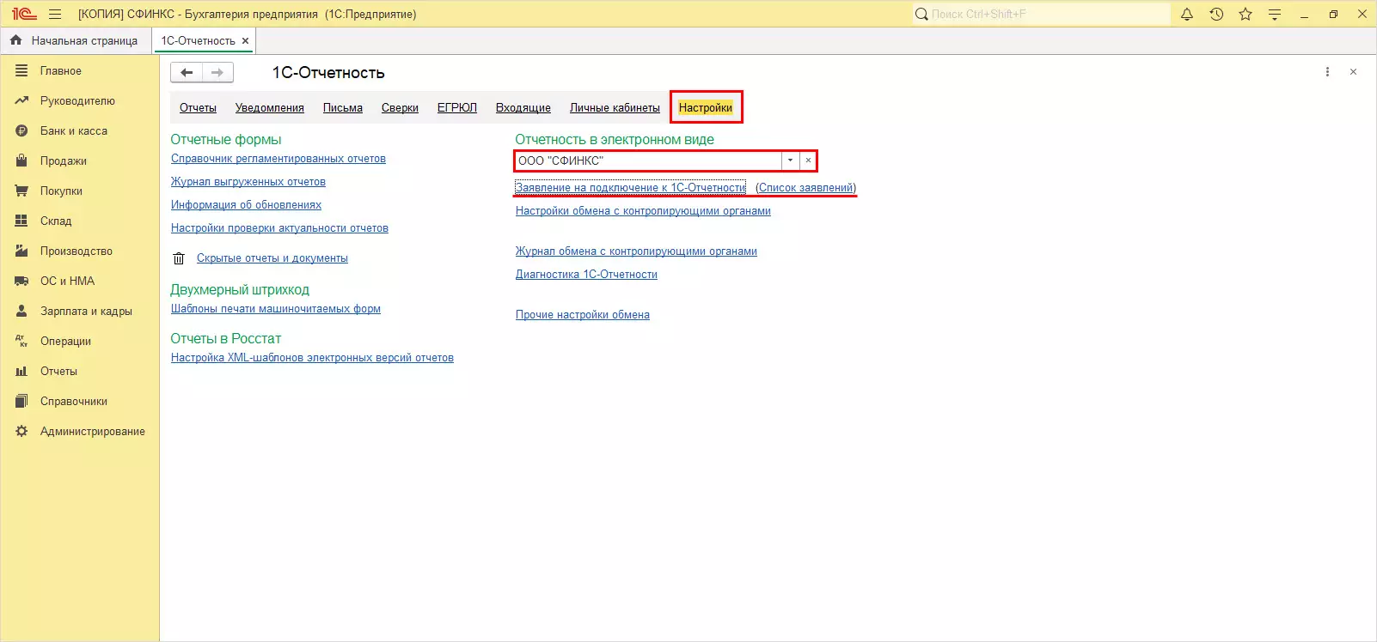1377x642 pixels.
Task: Open Диагностика 1С-Отчетности link
Action: click(586, 275)
